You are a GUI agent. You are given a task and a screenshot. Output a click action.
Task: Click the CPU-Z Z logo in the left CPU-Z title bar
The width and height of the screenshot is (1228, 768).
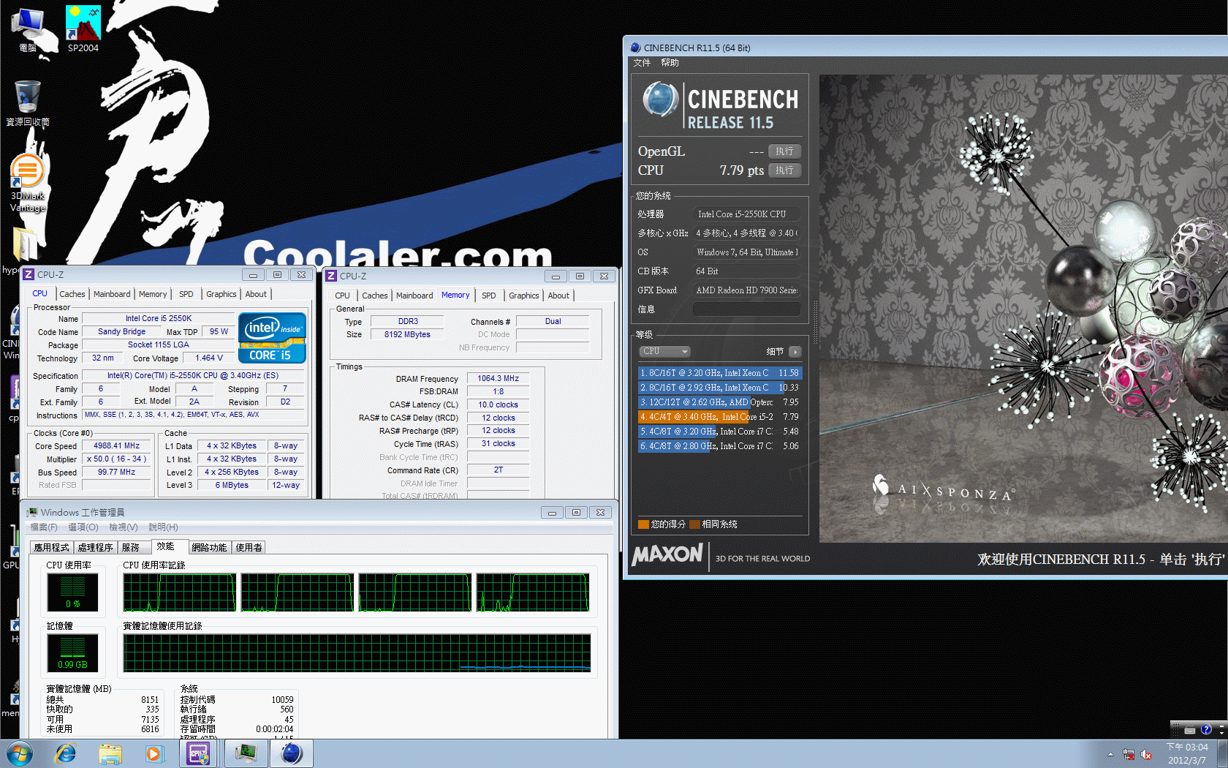click(x=29, y=274)
